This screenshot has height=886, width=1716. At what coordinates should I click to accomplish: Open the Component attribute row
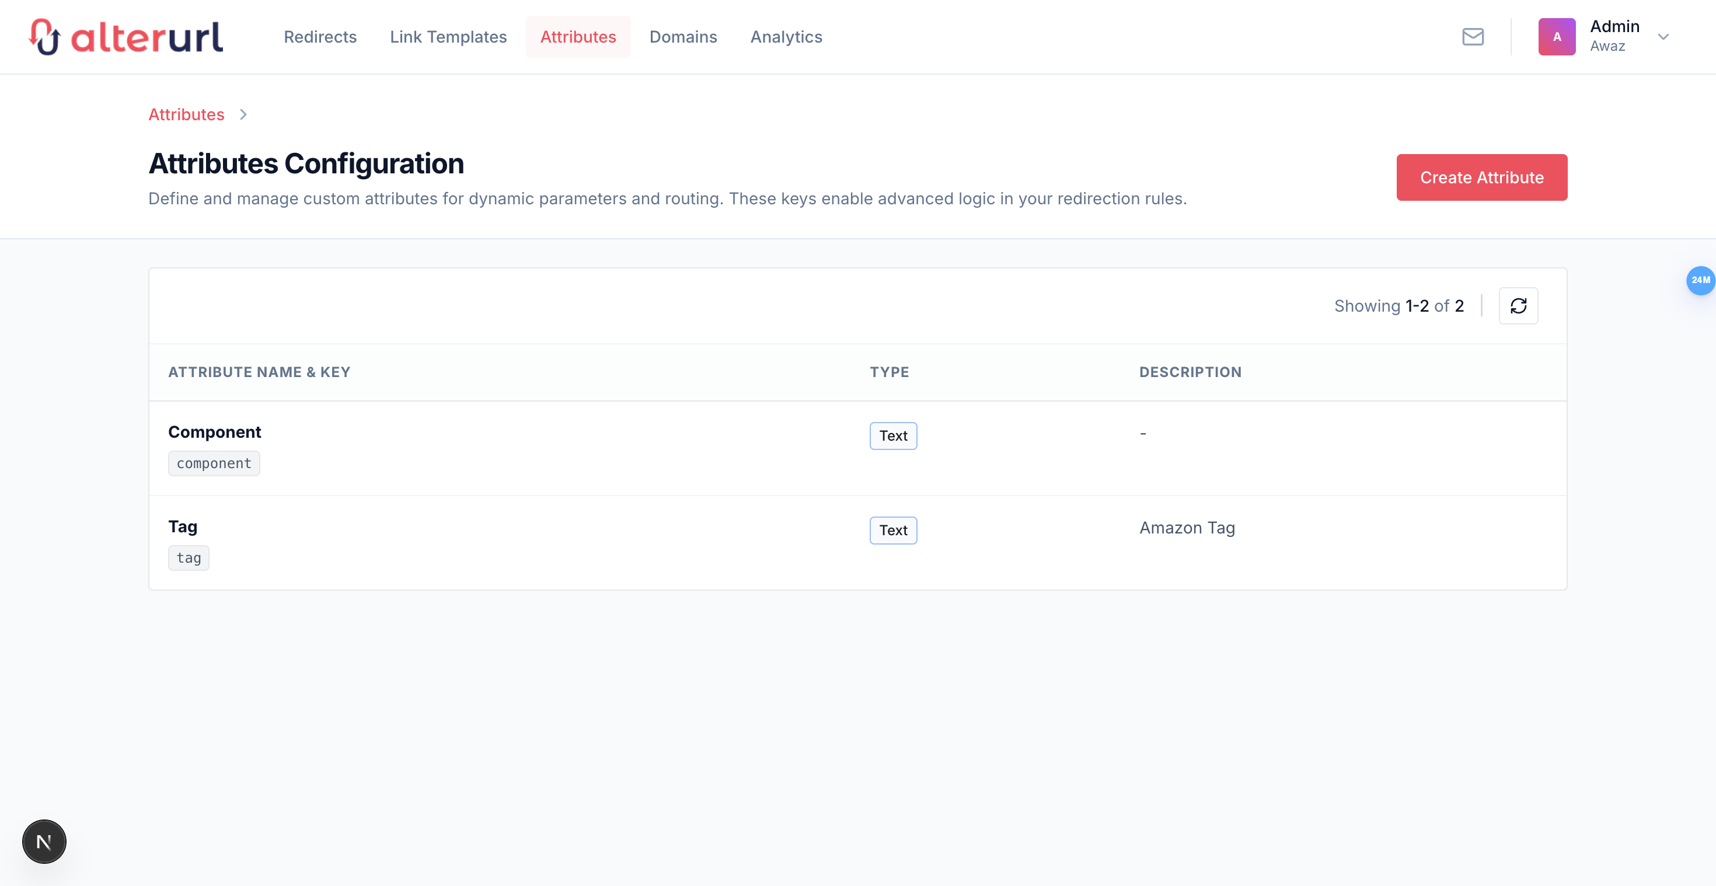tap(215, 432)
